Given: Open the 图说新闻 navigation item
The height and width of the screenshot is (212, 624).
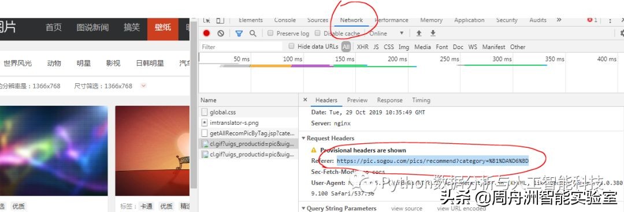Looking at the screenshot, I should pyautogui.click(x=92, y=28).
